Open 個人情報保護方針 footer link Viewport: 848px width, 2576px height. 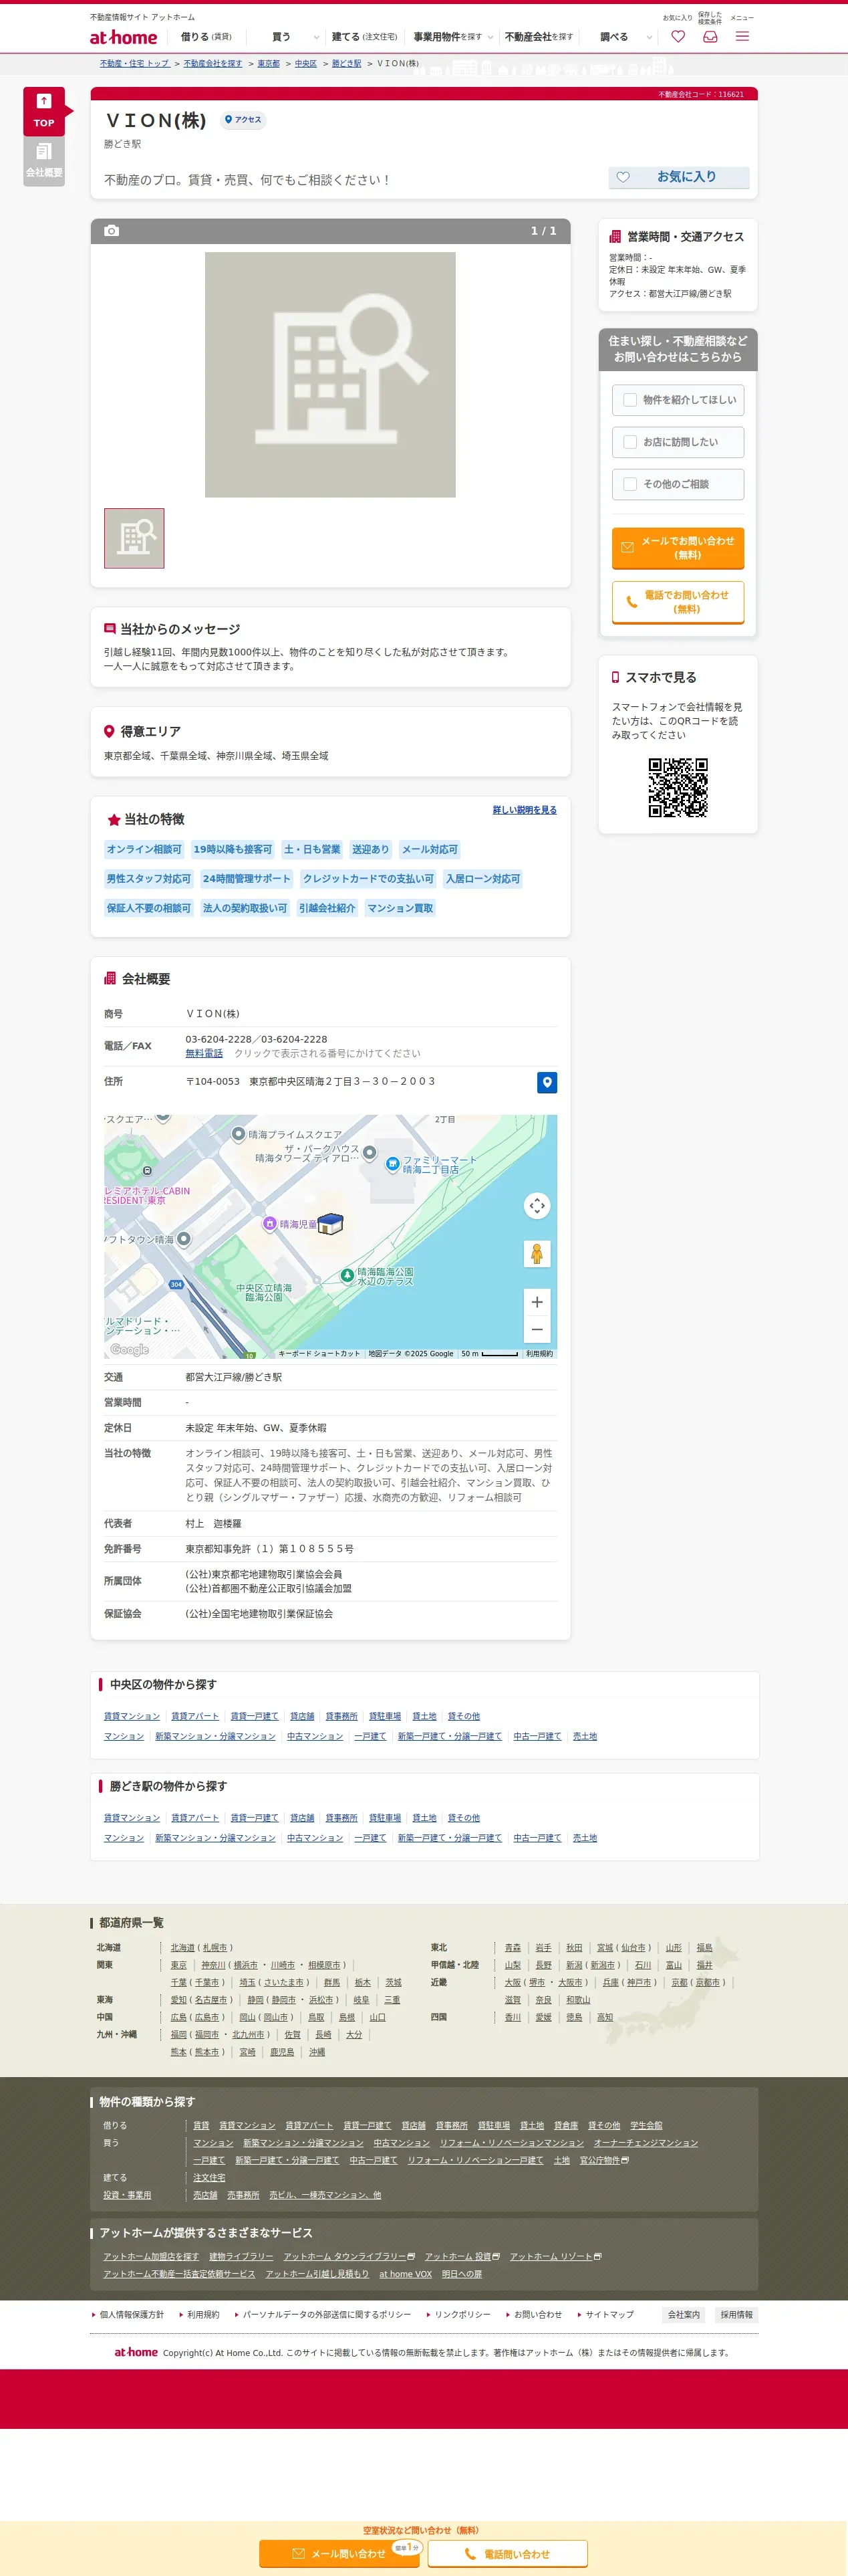coord(131,2314)
